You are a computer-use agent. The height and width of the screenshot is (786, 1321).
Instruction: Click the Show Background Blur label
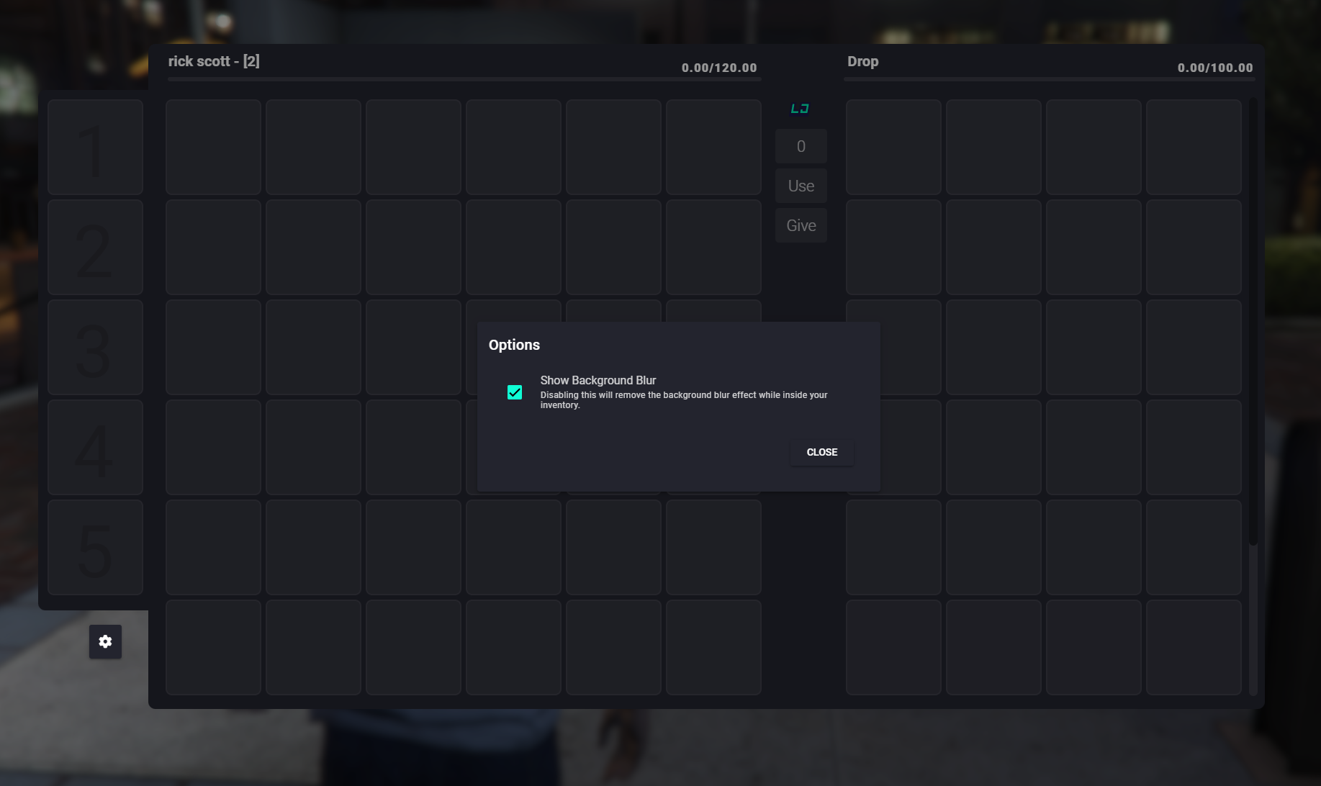click(x=598, y=380)
